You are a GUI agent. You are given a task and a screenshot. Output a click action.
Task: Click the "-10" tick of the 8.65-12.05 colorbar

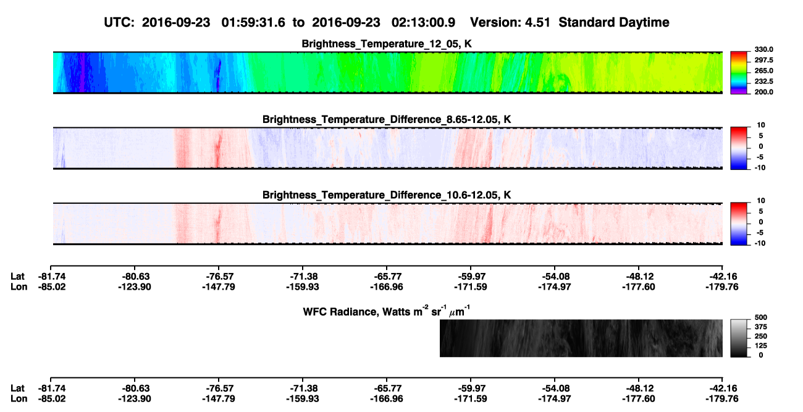pyautogui.click(x=759, y=167)
